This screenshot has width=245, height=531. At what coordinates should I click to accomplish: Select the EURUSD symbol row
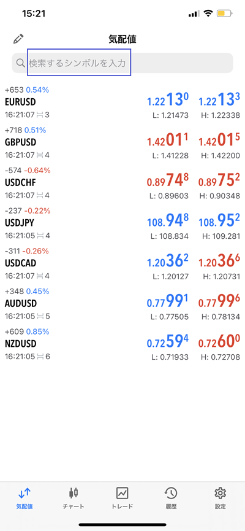coord(123,103)
